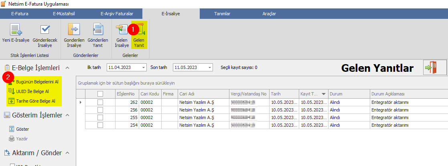This screenshot has height=166, width=448.
Task: Click 'Entegratör aktarımı' in row 262
Action: pyautogui.click(x=409, y=102)
